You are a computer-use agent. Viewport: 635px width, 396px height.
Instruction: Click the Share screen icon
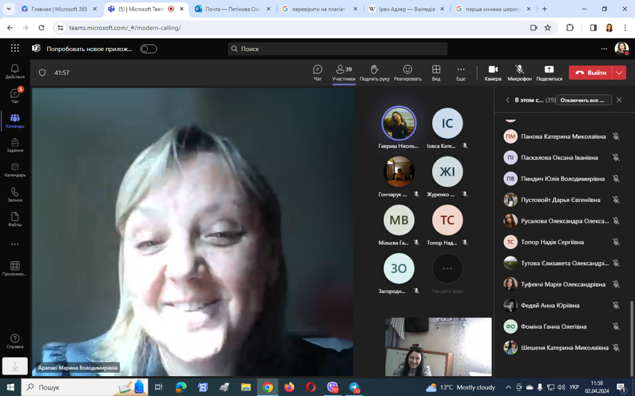549,72
